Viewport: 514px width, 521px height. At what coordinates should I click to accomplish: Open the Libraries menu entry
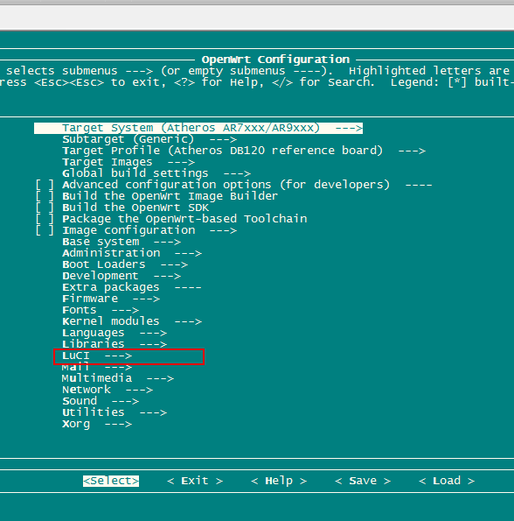115,344
